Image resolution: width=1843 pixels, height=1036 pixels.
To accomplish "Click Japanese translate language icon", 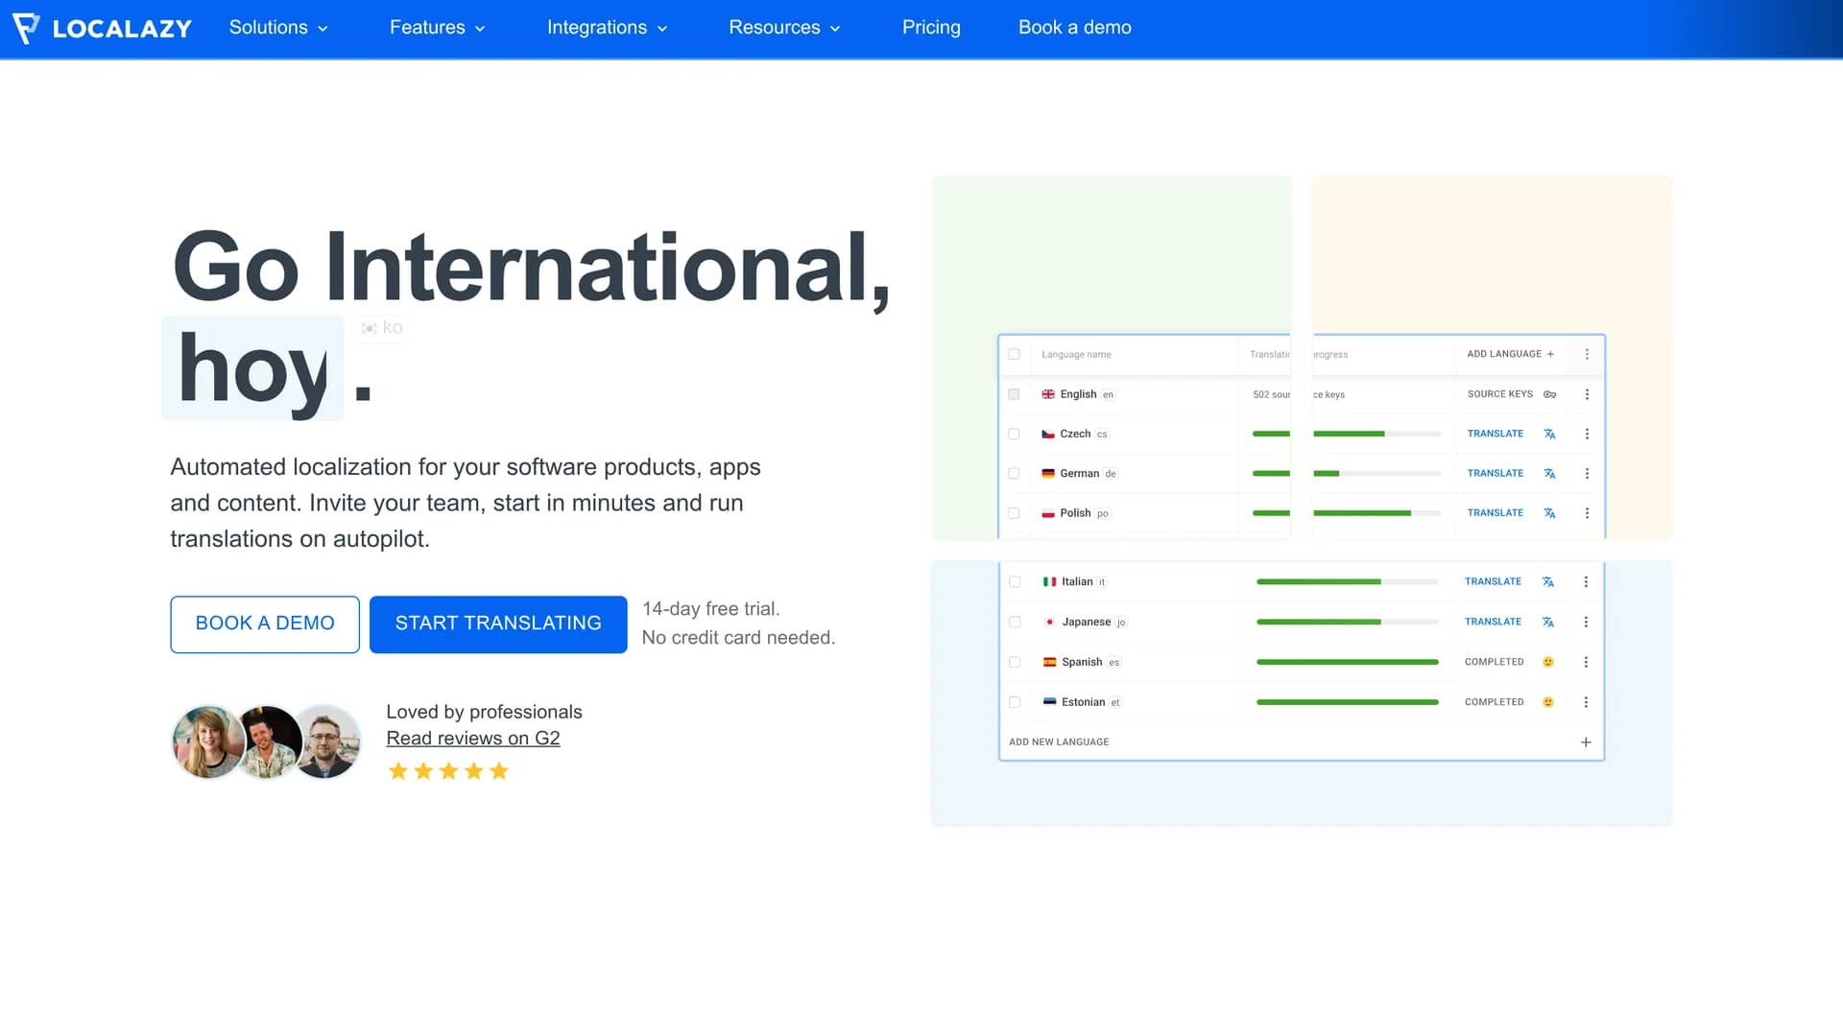I will point(1547,622).
